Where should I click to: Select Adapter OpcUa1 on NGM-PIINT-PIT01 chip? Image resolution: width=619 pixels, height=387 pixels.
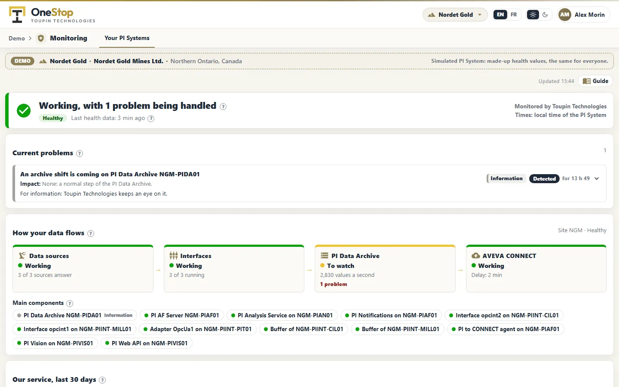coord(198,329)
